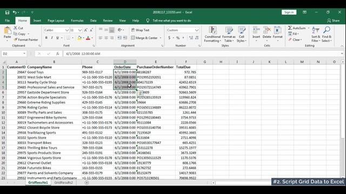Open Format as Table gallery

point(229,34)
